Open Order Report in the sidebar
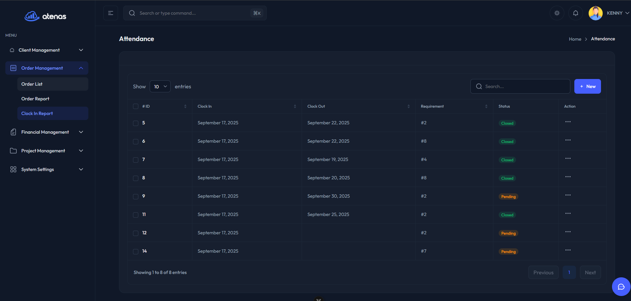Image resolution: width=631 pixels, height=301 pixels. click(x=35, y=99)
